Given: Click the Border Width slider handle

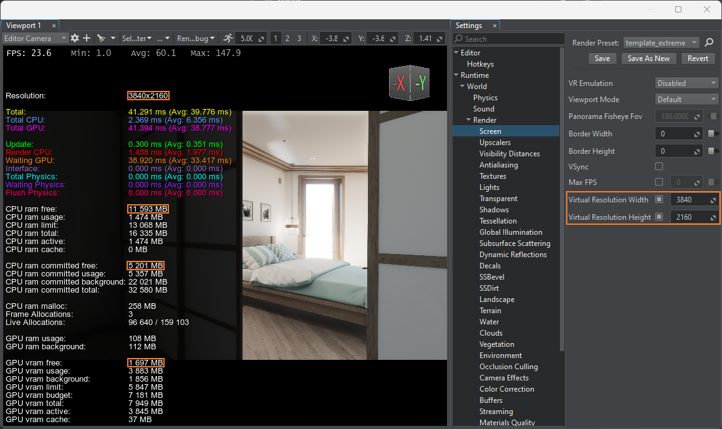Looking at the screenshot, I should click(x=711, y=133).
